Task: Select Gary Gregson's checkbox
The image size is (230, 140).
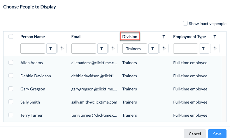Action: [11, 89]
